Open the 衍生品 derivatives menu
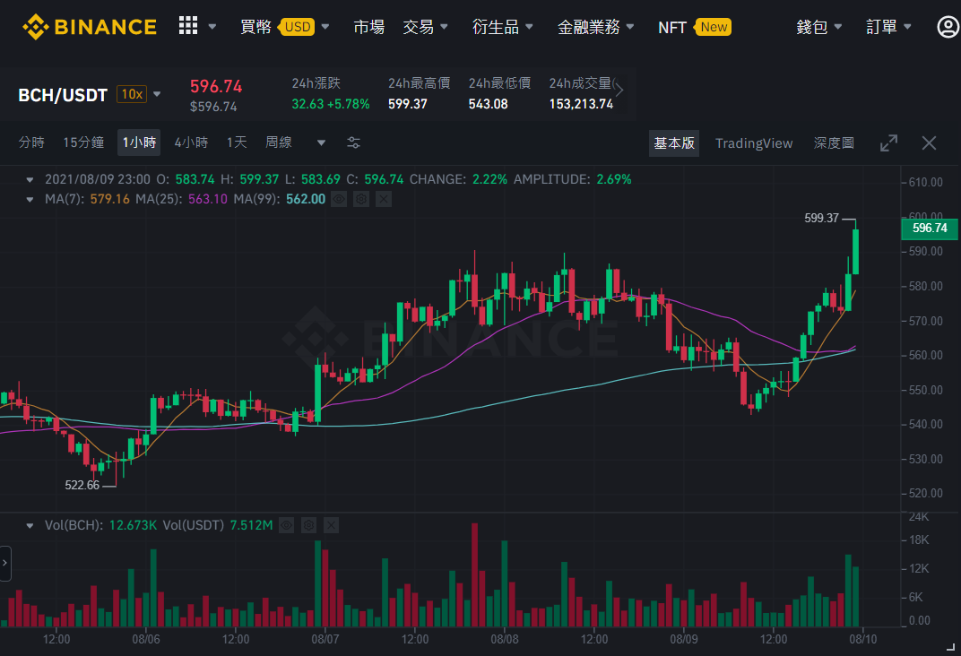This screenshot has height=656, width=961. click(x=502, y=27)
